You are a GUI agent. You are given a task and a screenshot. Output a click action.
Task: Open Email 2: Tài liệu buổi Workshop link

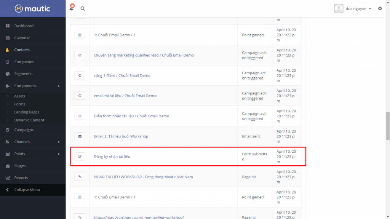pyautogui.click(x=121, y=136)
